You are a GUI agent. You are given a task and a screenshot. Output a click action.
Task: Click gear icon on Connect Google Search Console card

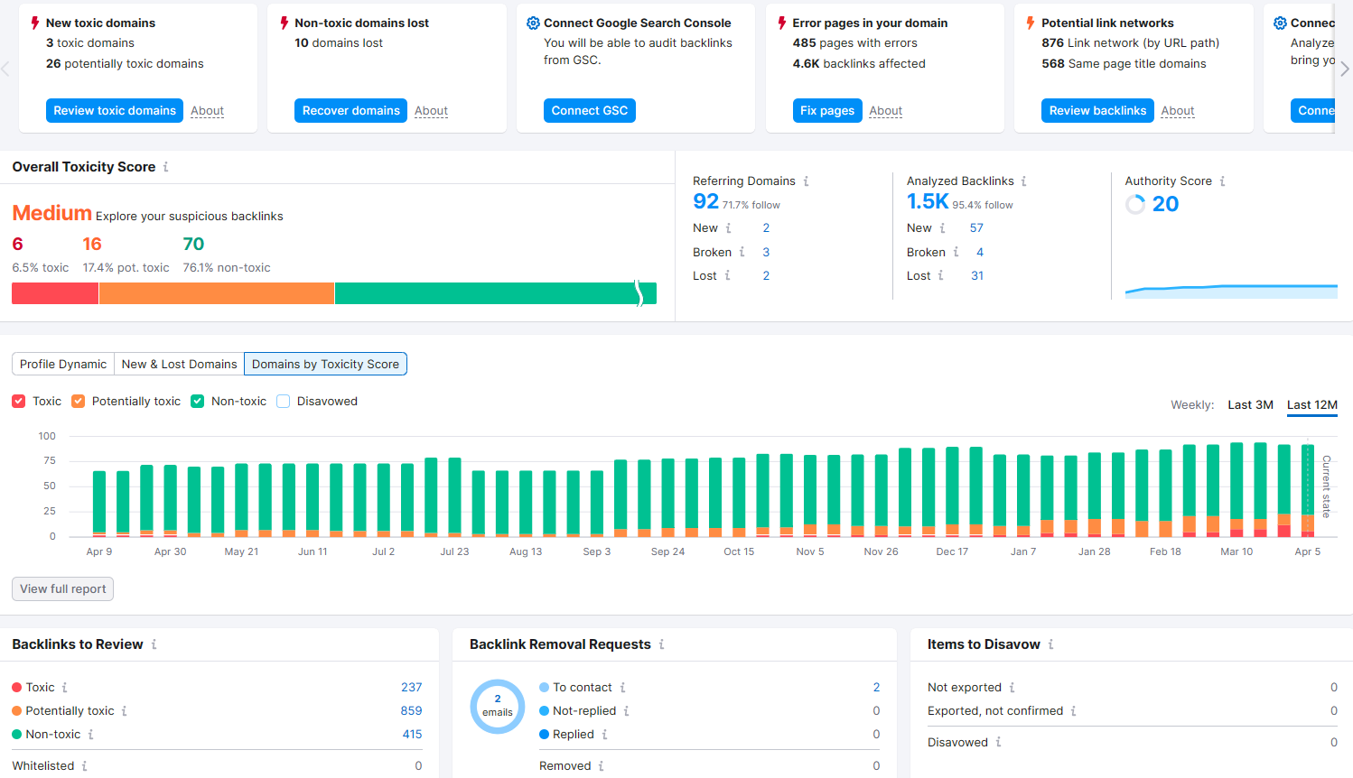pos(533,23)
